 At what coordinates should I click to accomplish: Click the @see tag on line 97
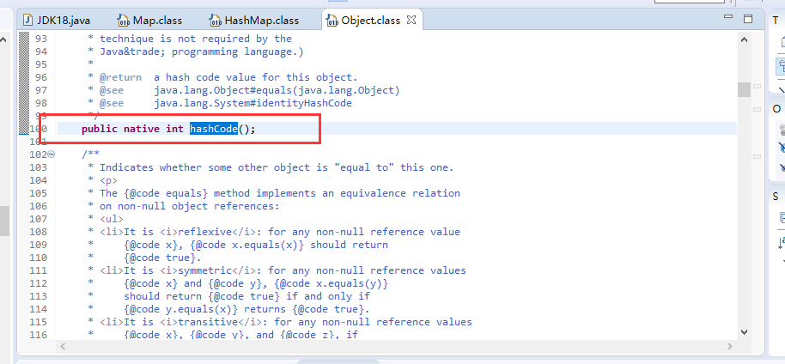pos(112,90)
